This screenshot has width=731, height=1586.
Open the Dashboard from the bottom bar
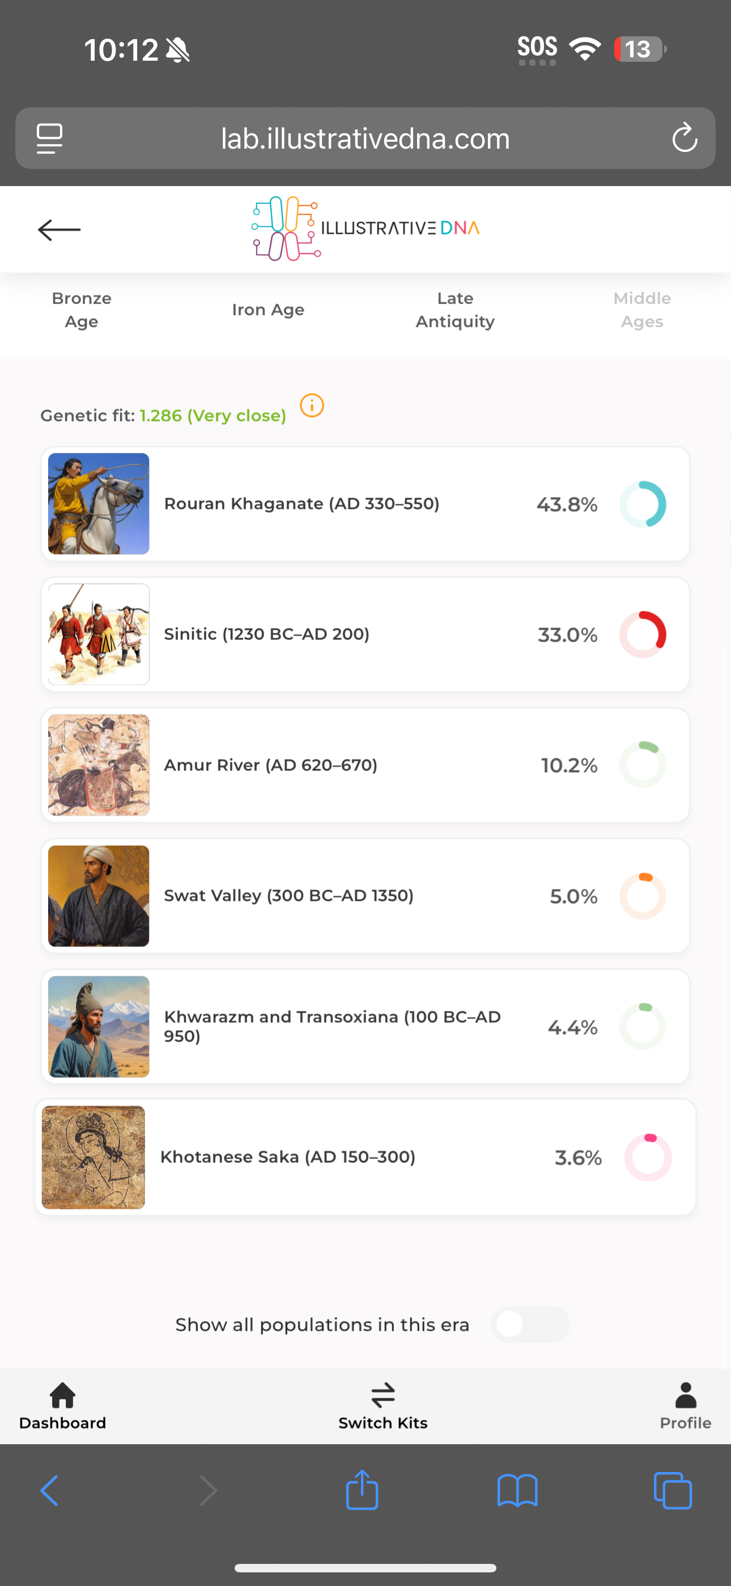pyautogui.click(x=63, y=1406)
